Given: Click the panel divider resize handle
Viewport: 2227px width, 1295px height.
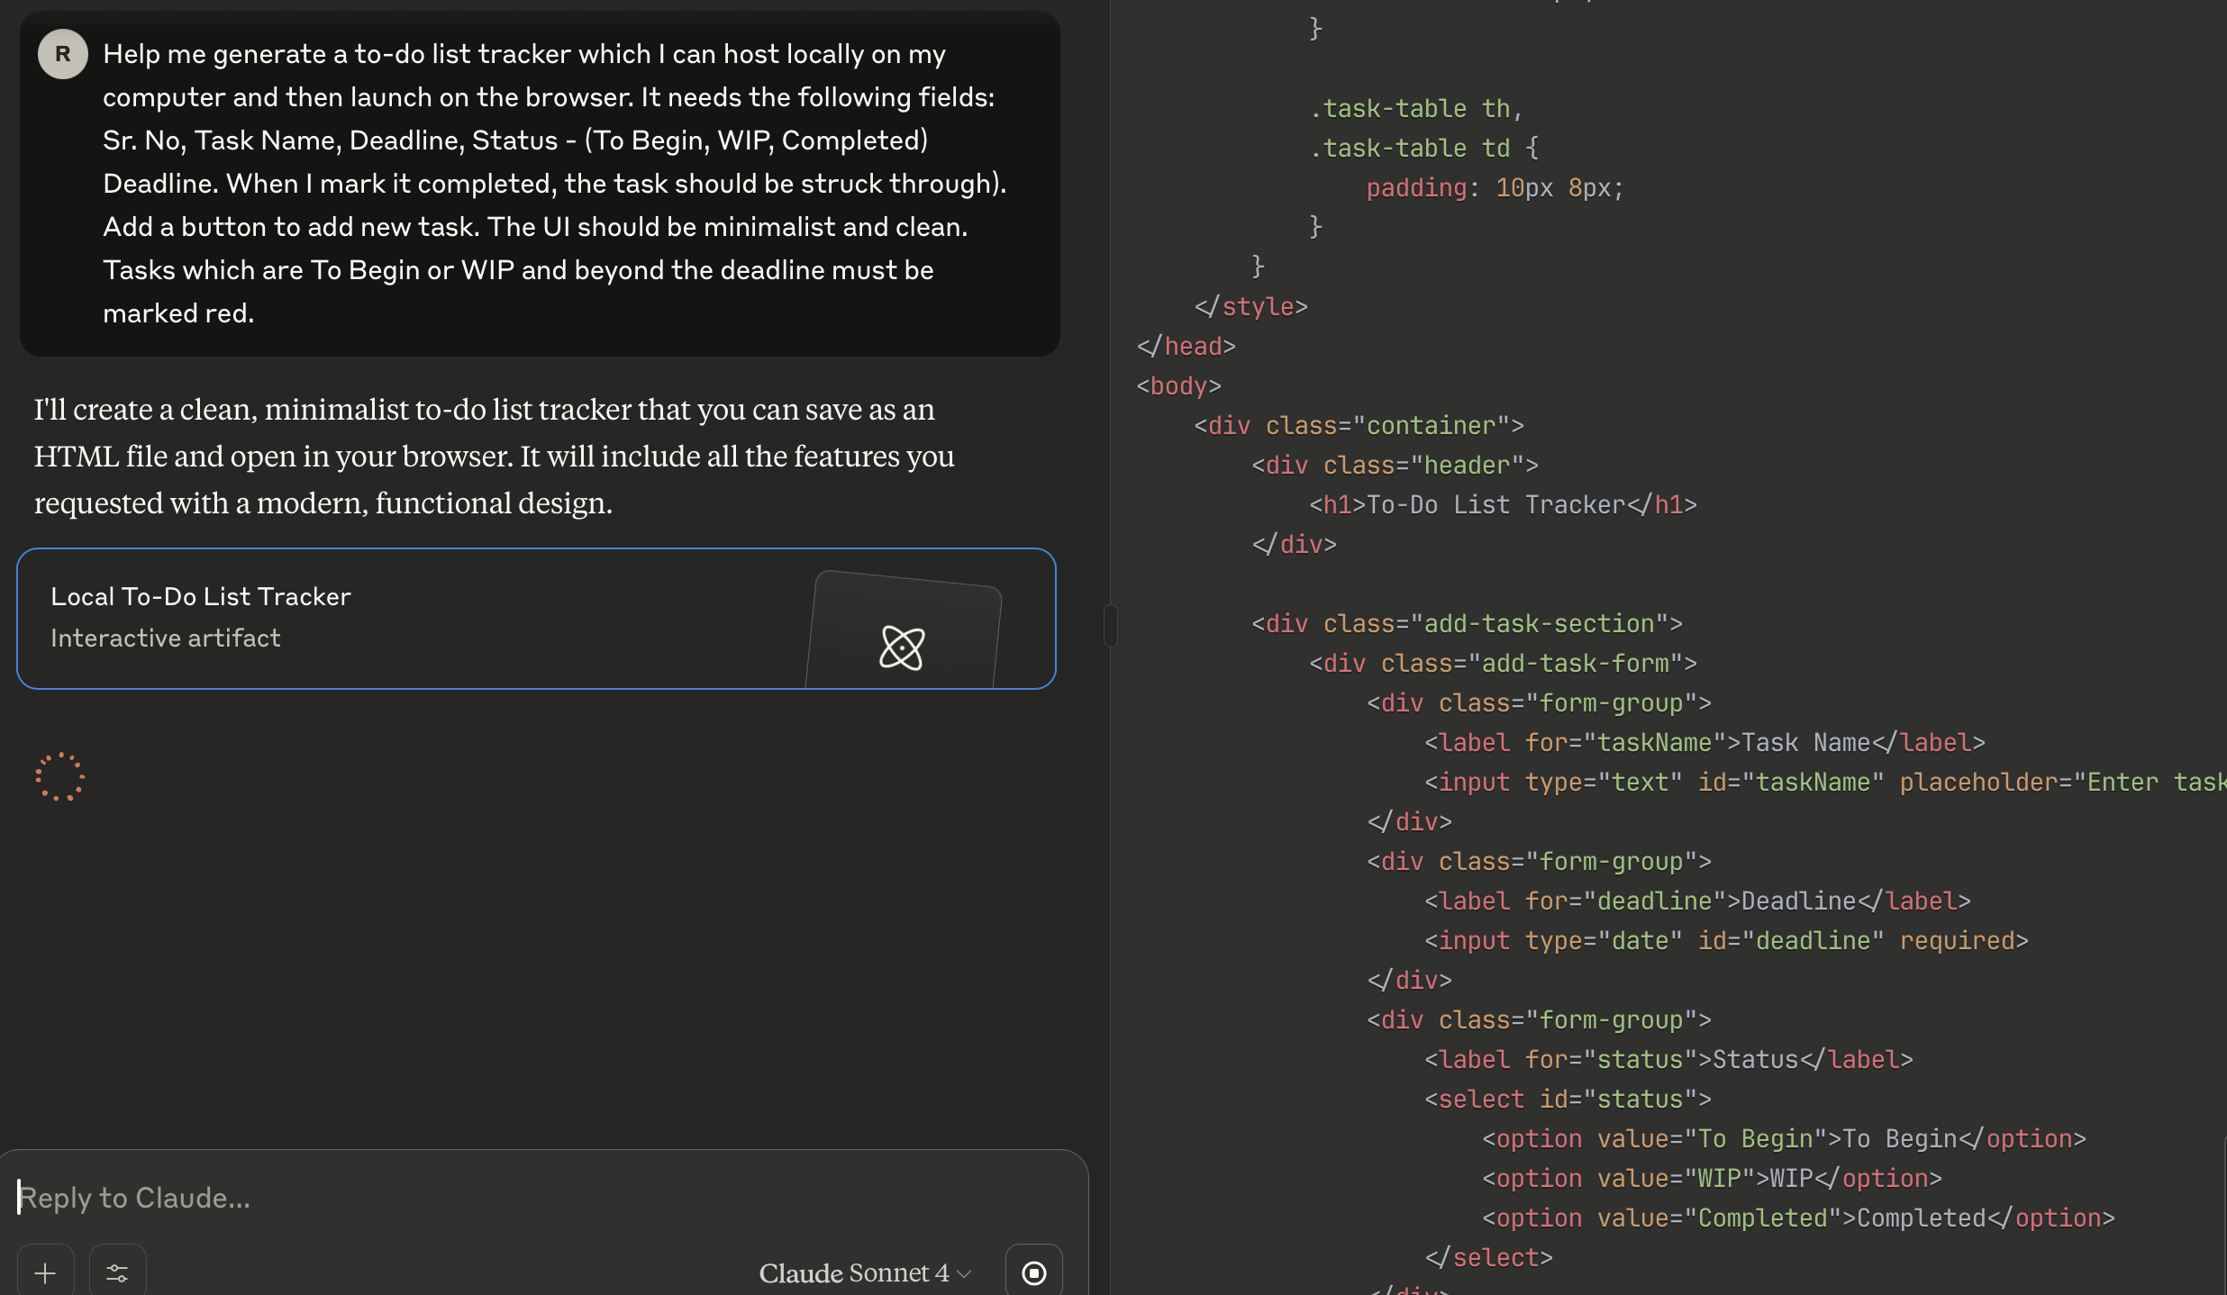Looking at the screenshot, I should point(1111,625).
